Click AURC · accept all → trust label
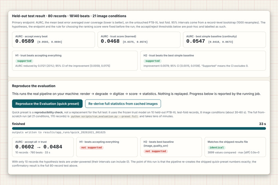 [31, 142]
